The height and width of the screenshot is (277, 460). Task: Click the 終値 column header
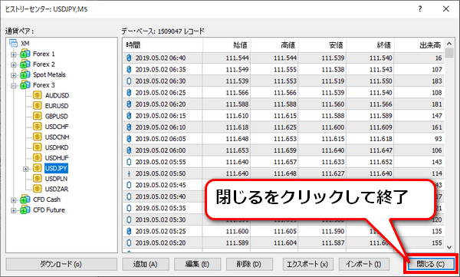tap(370, 45)
